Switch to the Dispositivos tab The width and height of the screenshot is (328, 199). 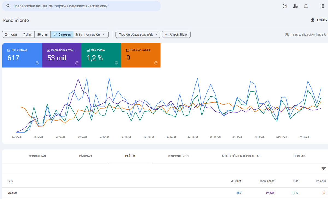pos(178,156)
